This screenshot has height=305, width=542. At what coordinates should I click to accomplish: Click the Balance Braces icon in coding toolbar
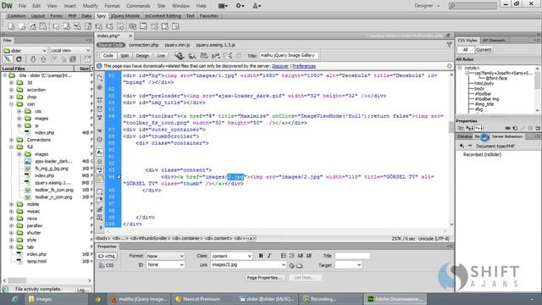(100, 139)
